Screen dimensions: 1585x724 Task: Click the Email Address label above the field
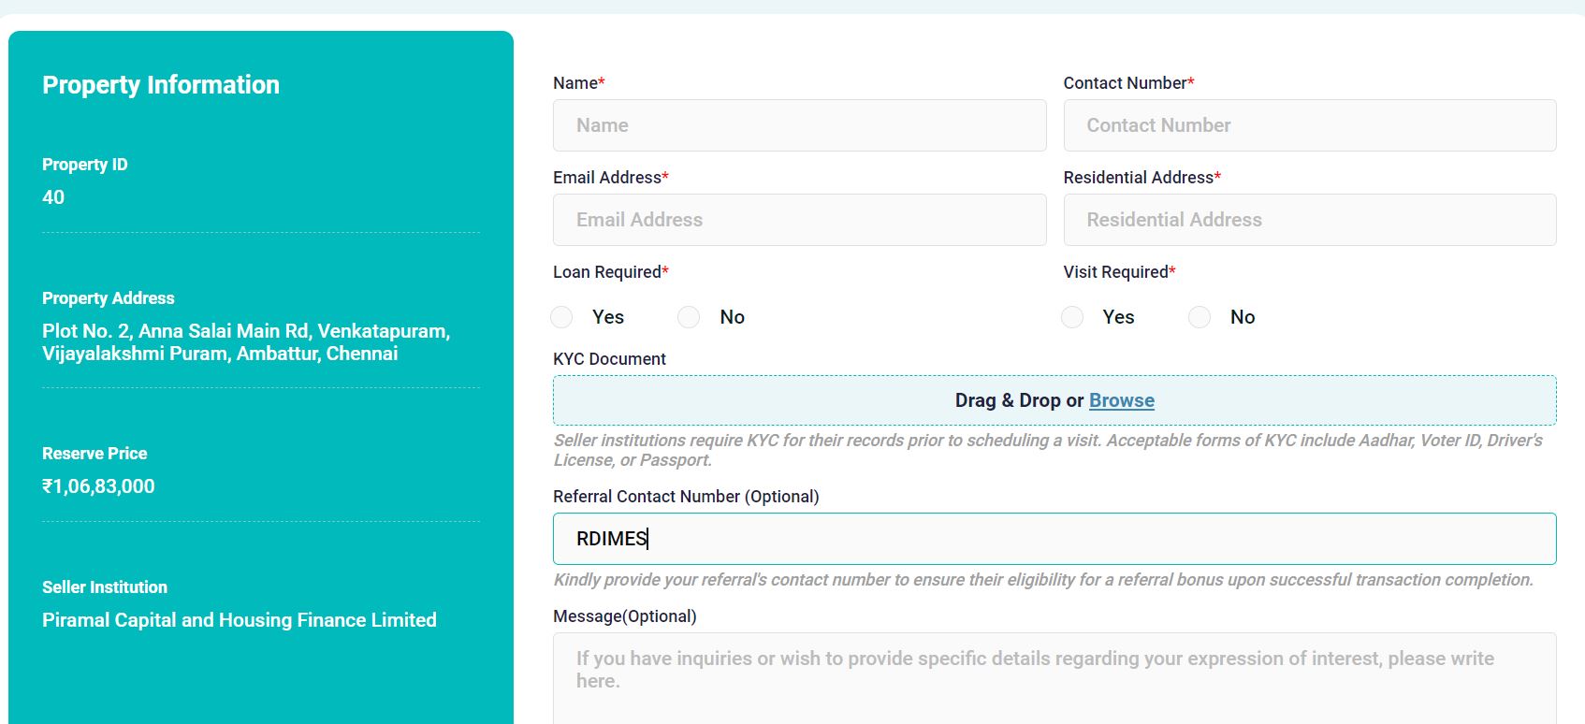610,178
